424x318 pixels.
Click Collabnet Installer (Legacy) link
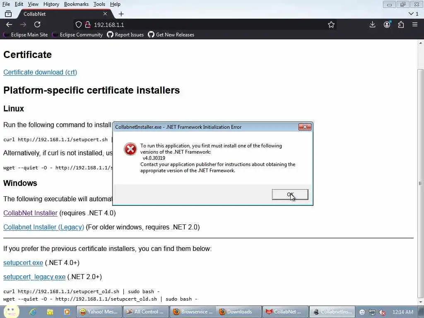pos(43,227)
